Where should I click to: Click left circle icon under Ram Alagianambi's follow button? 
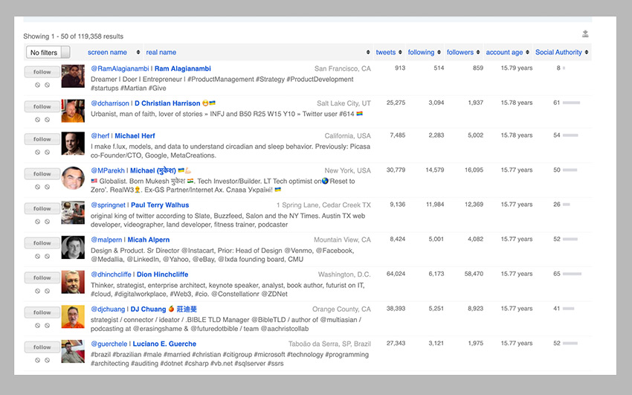point(37,85)
